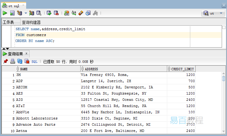Run the SQL statement with green play icon
The image size is (227, 136).
5,13
